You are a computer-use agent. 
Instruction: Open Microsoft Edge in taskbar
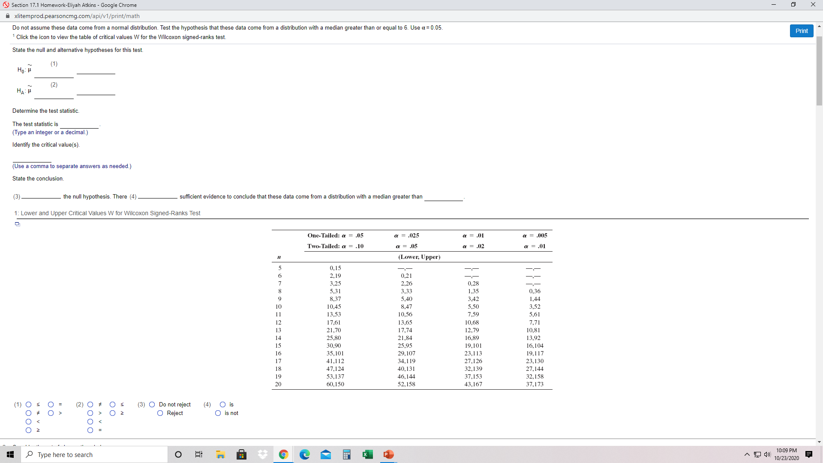pyautogui.click(x=305, y=454)
